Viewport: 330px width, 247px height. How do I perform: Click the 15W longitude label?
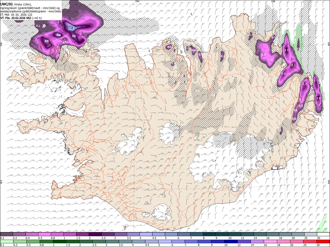click(273, 1)
